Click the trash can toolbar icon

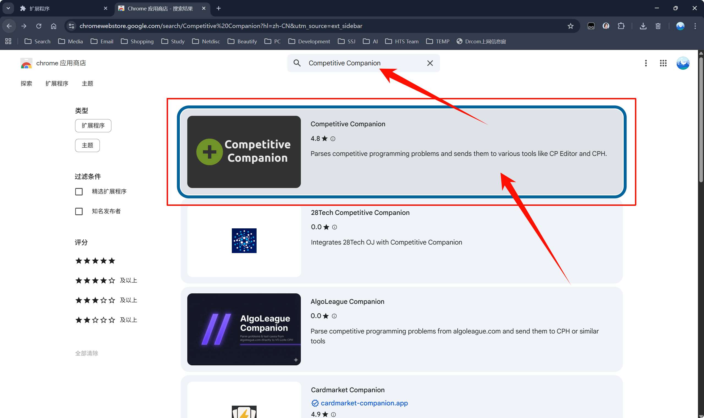click(x=658, y=26)
